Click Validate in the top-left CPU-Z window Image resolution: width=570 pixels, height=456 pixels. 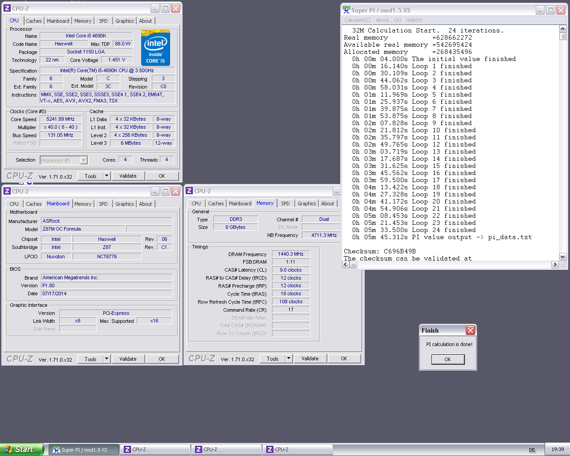[128, 176]
